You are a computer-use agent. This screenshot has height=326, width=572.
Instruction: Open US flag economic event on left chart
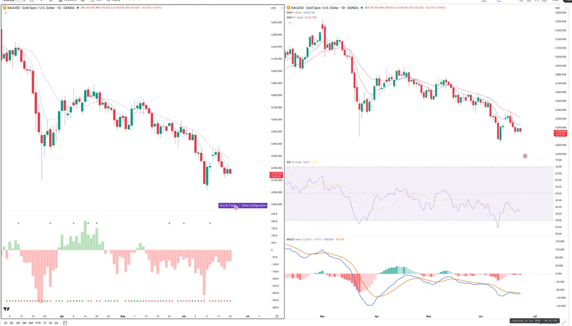tap(236, 208)
